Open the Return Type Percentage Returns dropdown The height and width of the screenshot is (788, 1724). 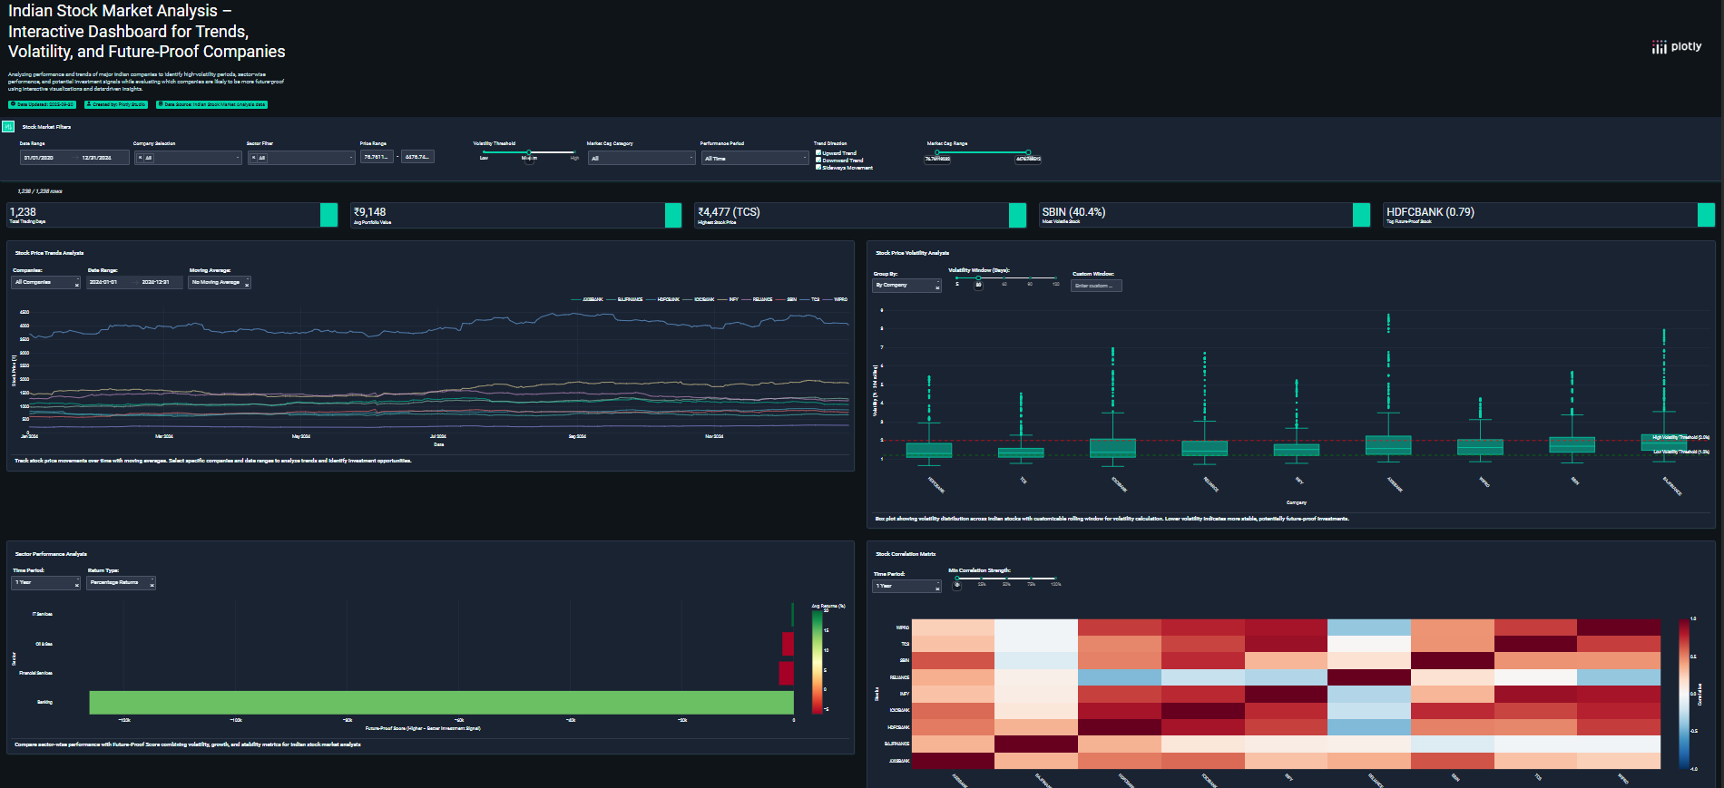[x=122, y=583]
